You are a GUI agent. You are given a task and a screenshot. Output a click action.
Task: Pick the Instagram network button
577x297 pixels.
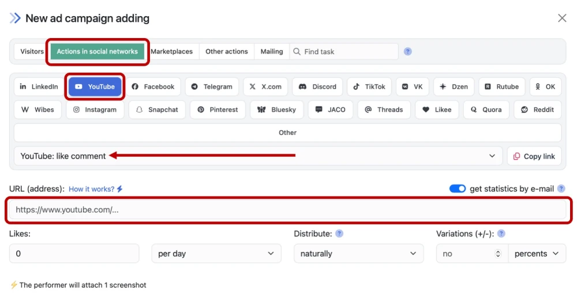(95, 110)
